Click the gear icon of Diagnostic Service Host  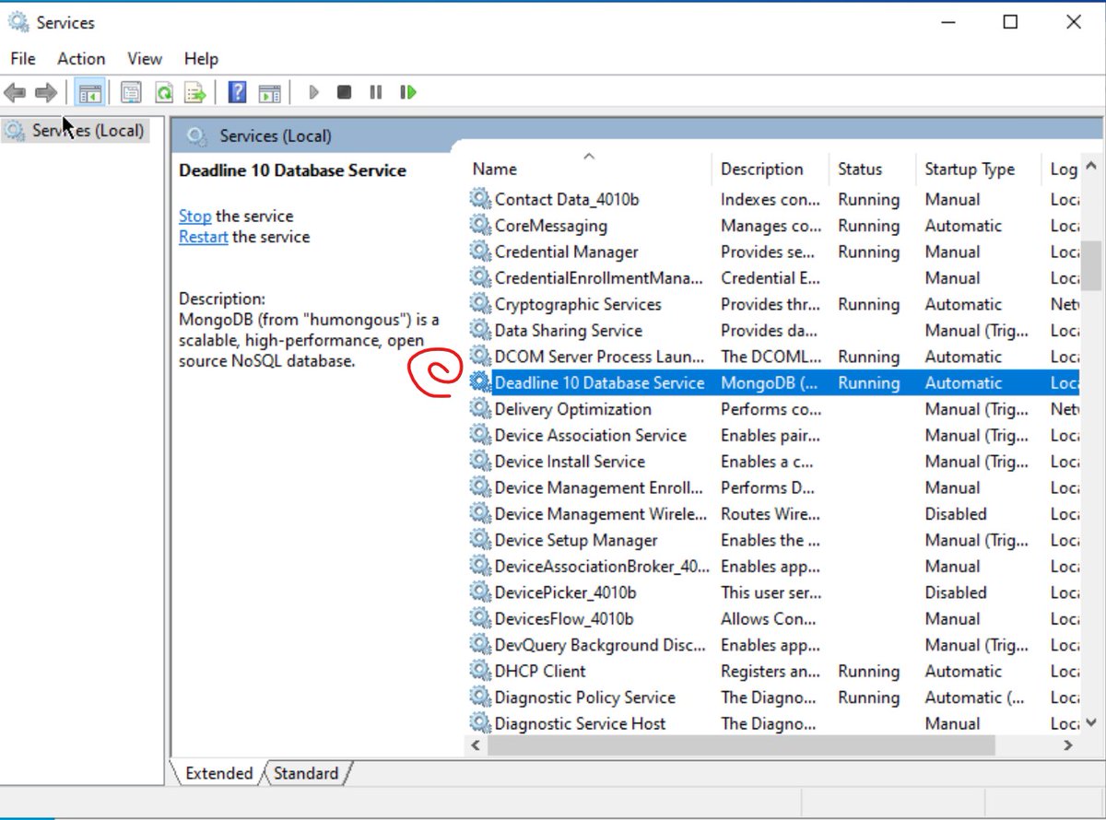click(x=480, y=723)
